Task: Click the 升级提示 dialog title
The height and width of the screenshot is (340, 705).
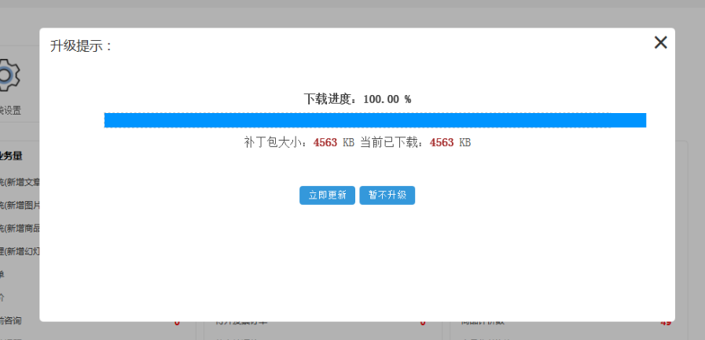Action: point(81,46)
